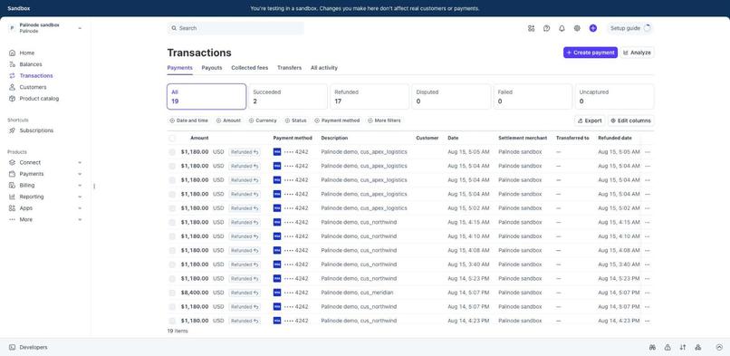730x356 pixels.
Task: Click the Visa icon on the Aug 14, 5:23 PM row
Action: (277, 278)
